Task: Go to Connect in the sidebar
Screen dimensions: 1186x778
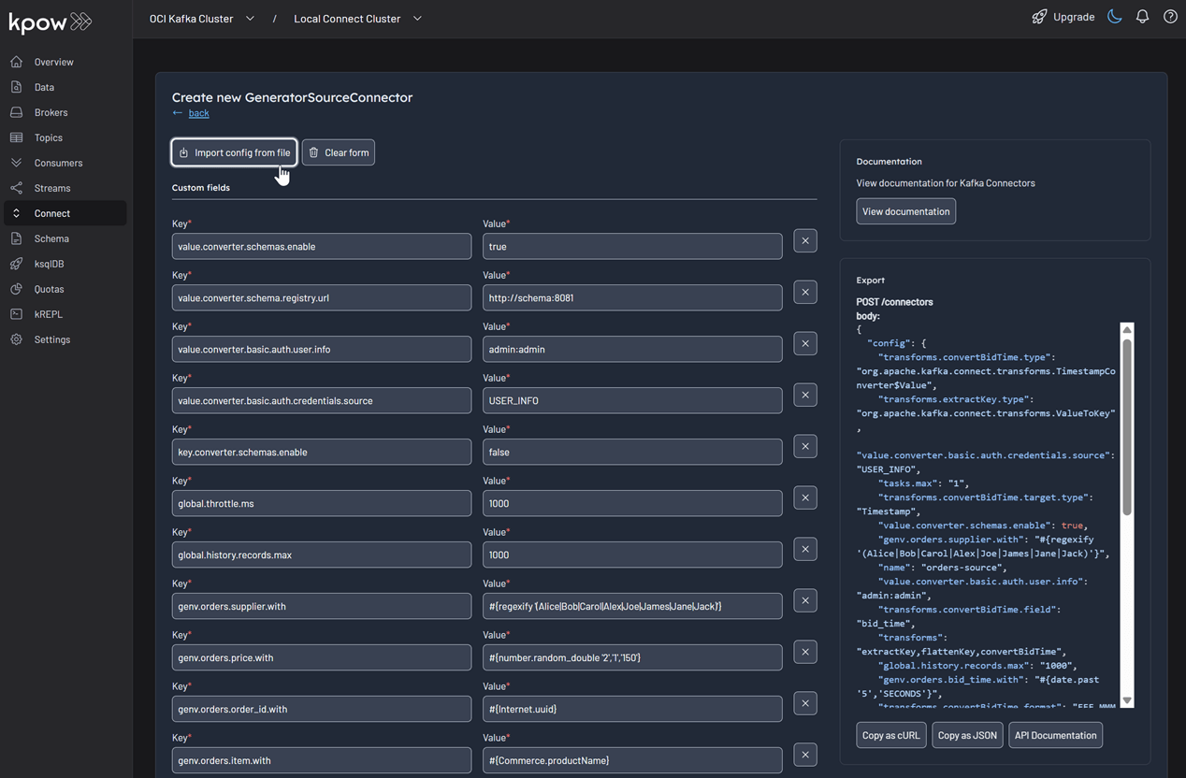Action: (65, 213)
